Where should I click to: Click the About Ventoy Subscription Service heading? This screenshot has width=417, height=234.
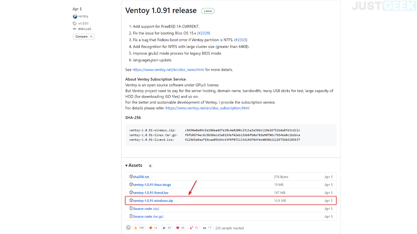(x=155, y=79)
